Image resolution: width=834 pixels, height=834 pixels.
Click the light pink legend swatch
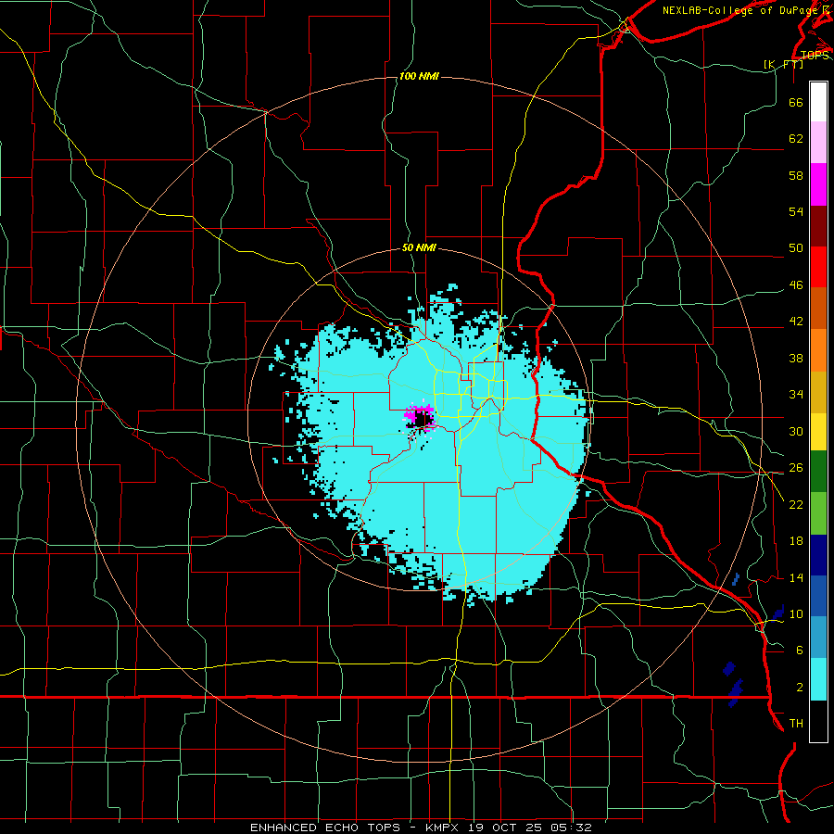[x=818, y=142]
